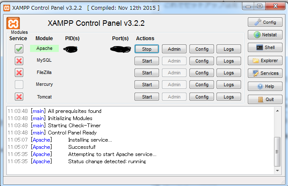Click the log scrollbar down arrow

(x=277, y=171)
